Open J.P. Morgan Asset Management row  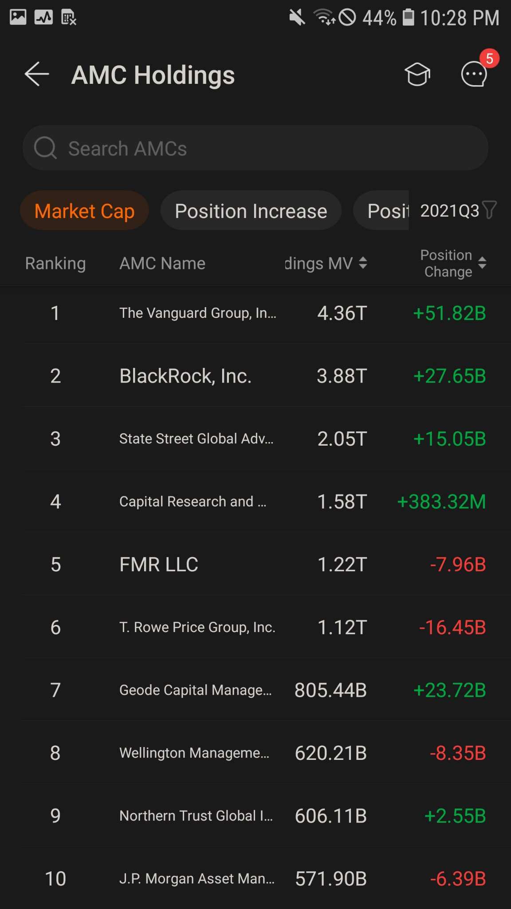255,878
